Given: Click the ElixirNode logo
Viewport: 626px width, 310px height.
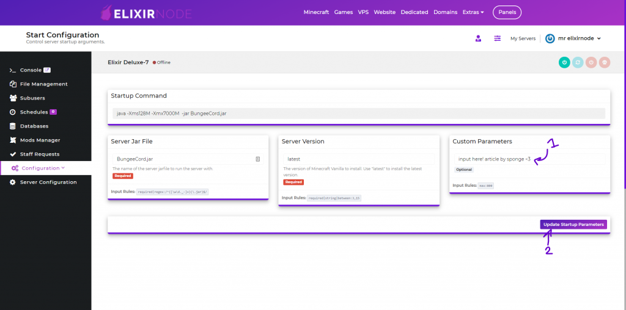Looking at the screenshot, I should click(146, 13).
